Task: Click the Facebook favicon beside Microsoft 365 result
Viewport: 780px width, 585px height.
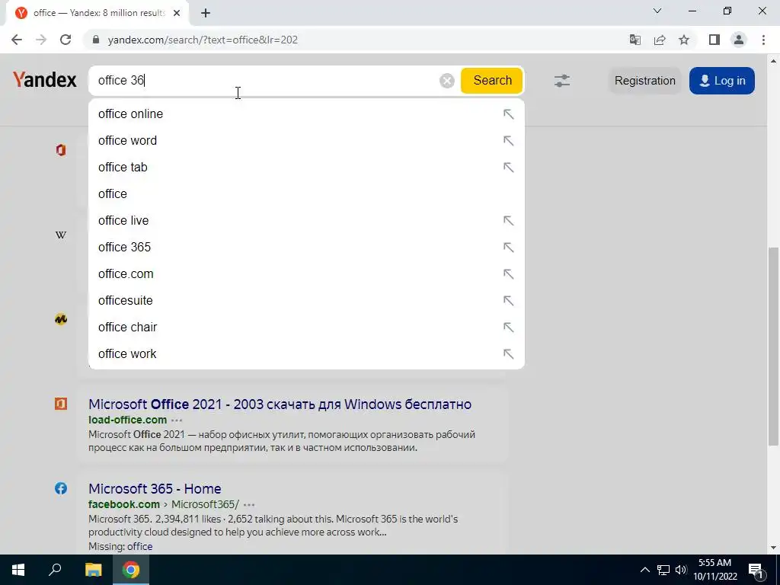Action: (x=61, y=488)
